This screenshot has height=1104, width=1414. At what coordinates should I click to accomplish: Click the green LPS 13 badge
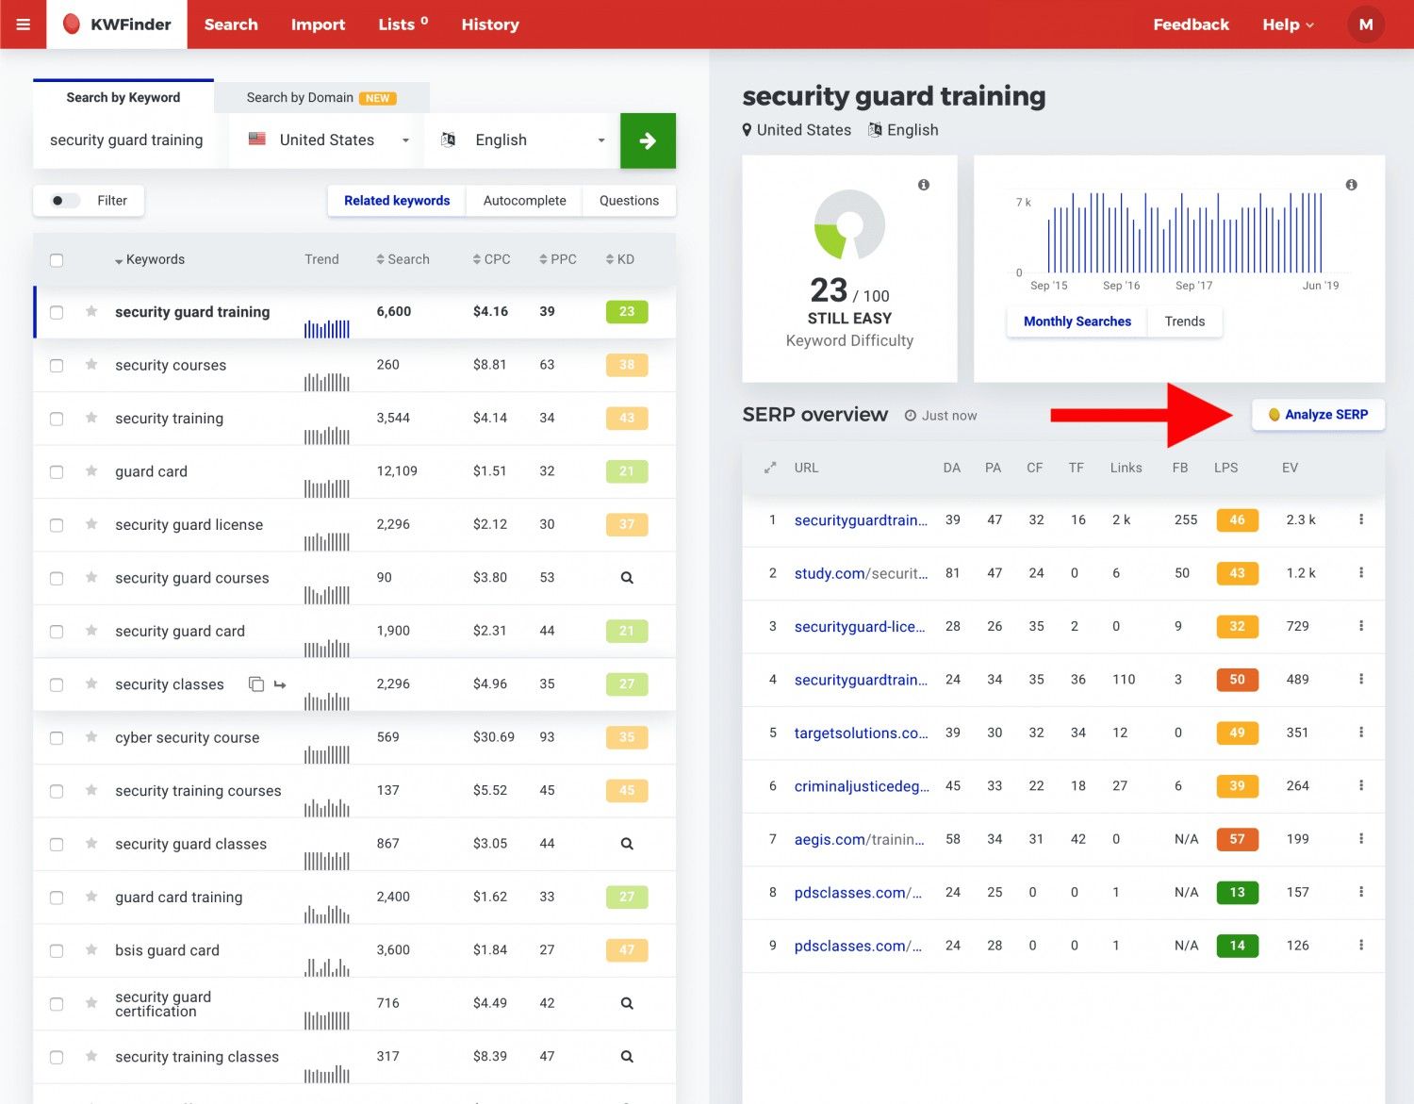pos(1237,892)
